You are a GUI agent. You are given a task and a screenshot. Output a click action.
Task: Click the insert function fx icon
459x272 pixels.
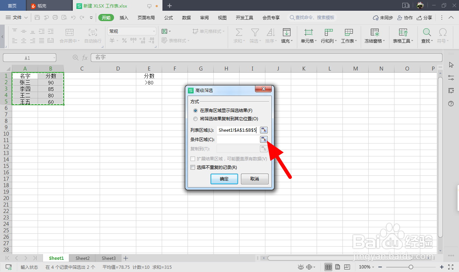click(x=85, y=58)
